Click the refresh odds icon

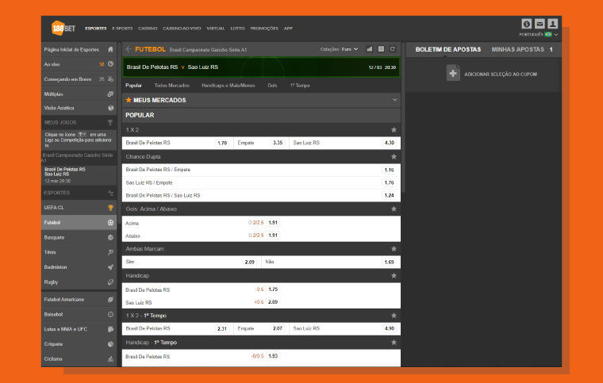pyautogui.click(x=393, y=49)
